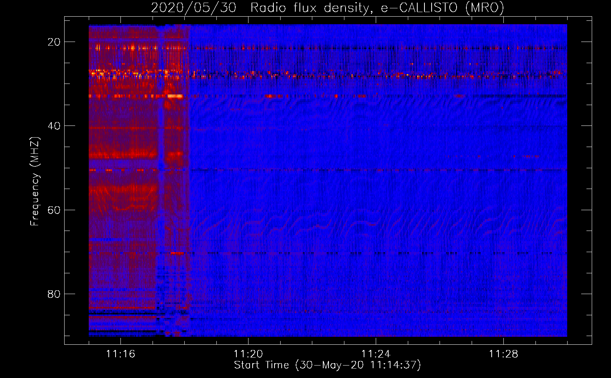Click the 11:16 time tick label
The width and height of the screenshot is (611, 378).
pos(120,354)
